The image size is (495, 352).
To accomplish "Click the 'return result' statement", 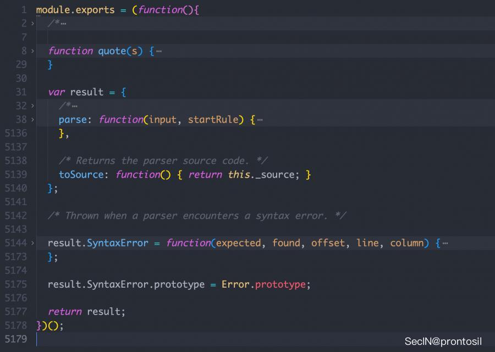I will pyautogui.click(x=86, y=312).
